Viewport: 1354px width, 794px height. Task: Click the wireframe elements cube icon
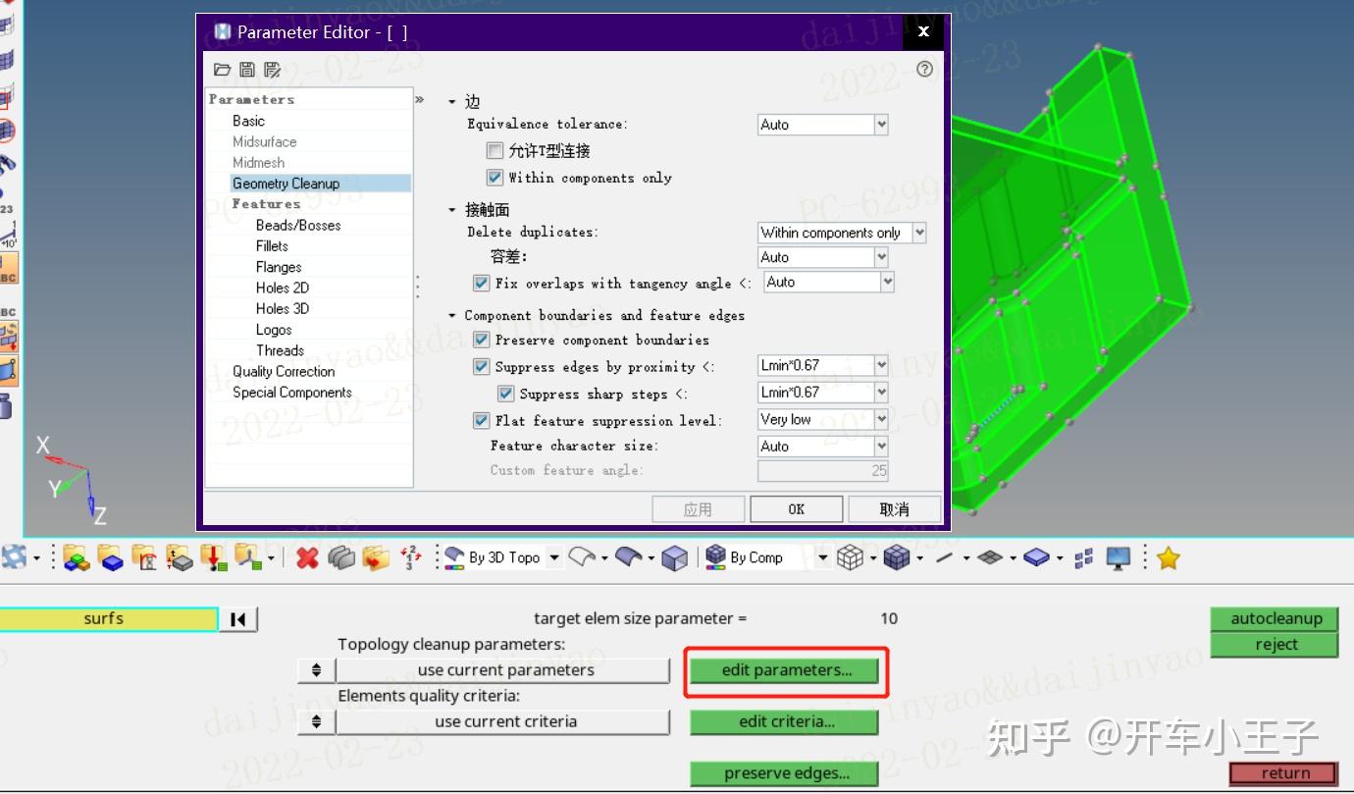click(850, 558)
